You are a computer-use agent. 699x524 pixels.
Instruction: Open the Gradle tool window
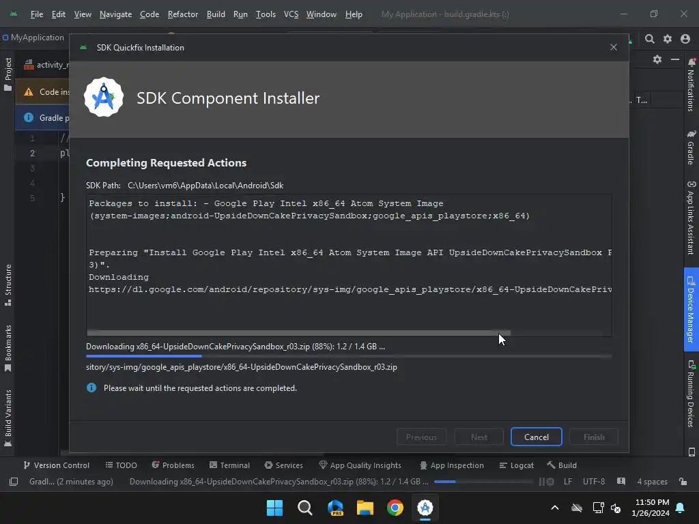coord(691,148)
